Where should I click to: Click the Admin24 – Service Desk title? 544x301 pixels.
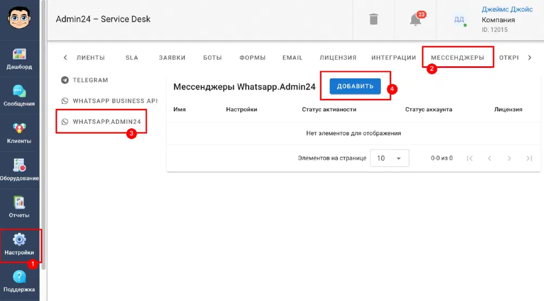(x=103, y=19)
